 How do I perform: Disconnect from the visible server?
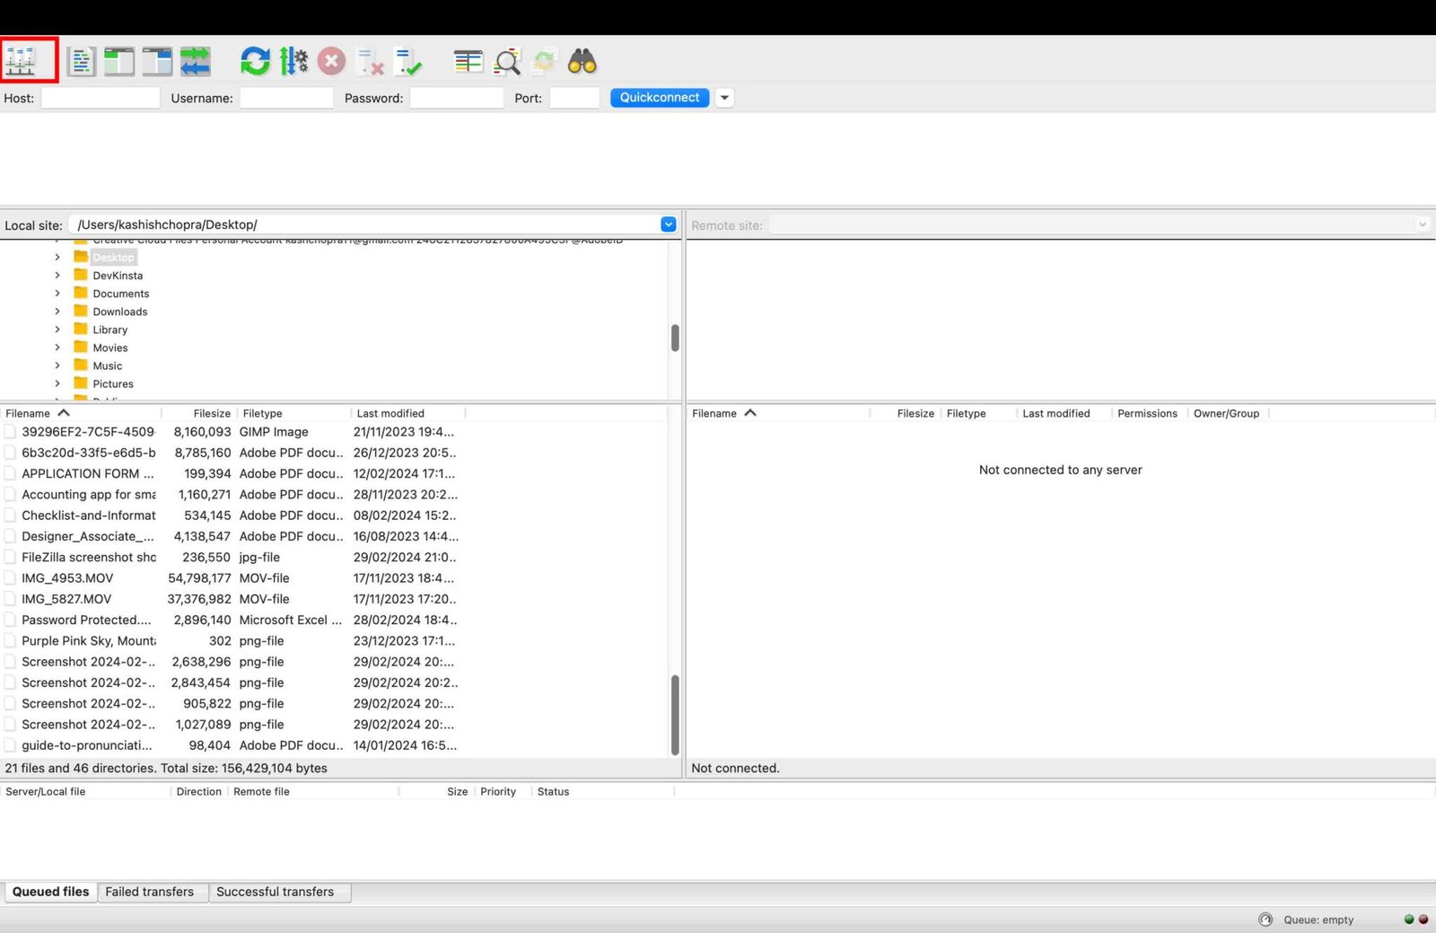click(370, 62)
